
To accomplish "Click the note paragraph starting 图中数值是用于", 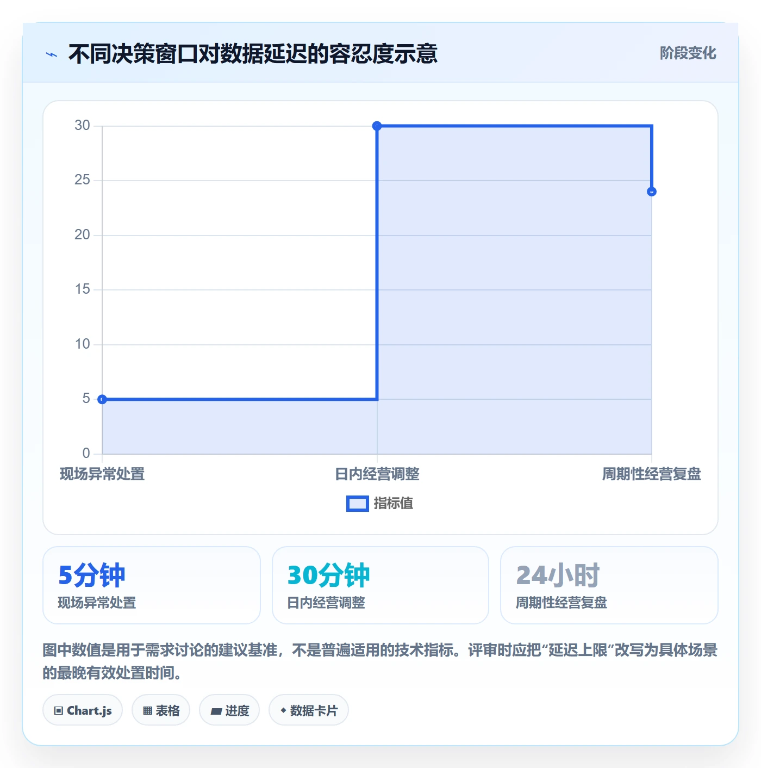I will click(380, 661).
